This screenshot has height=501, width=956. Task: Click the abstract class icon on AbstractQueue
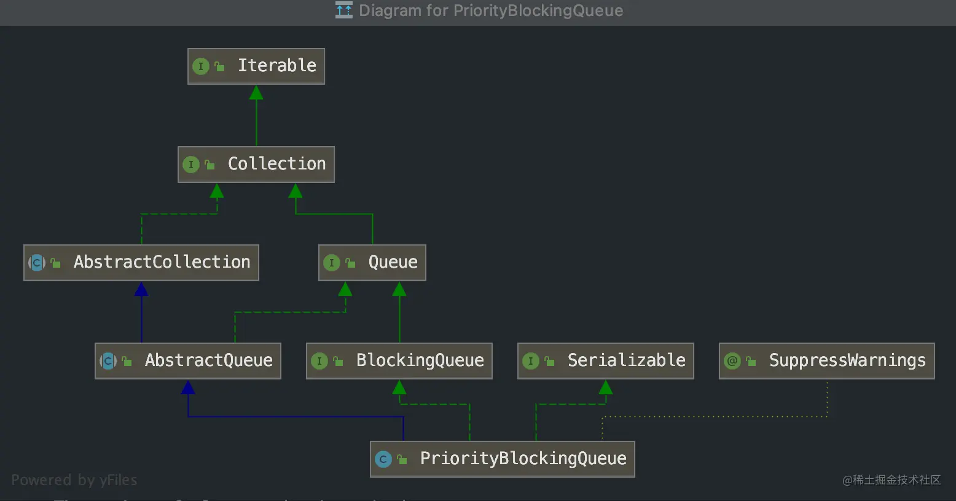pos(108,361)
